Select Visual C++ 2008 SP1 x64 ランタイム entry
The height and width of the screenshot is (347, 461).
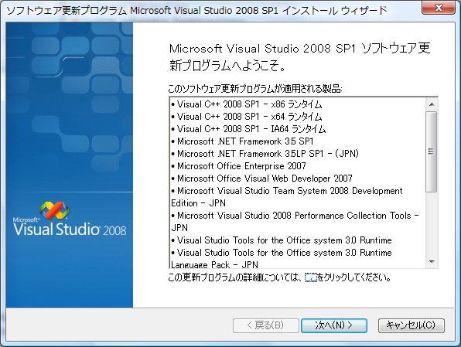tap(247, 117)
